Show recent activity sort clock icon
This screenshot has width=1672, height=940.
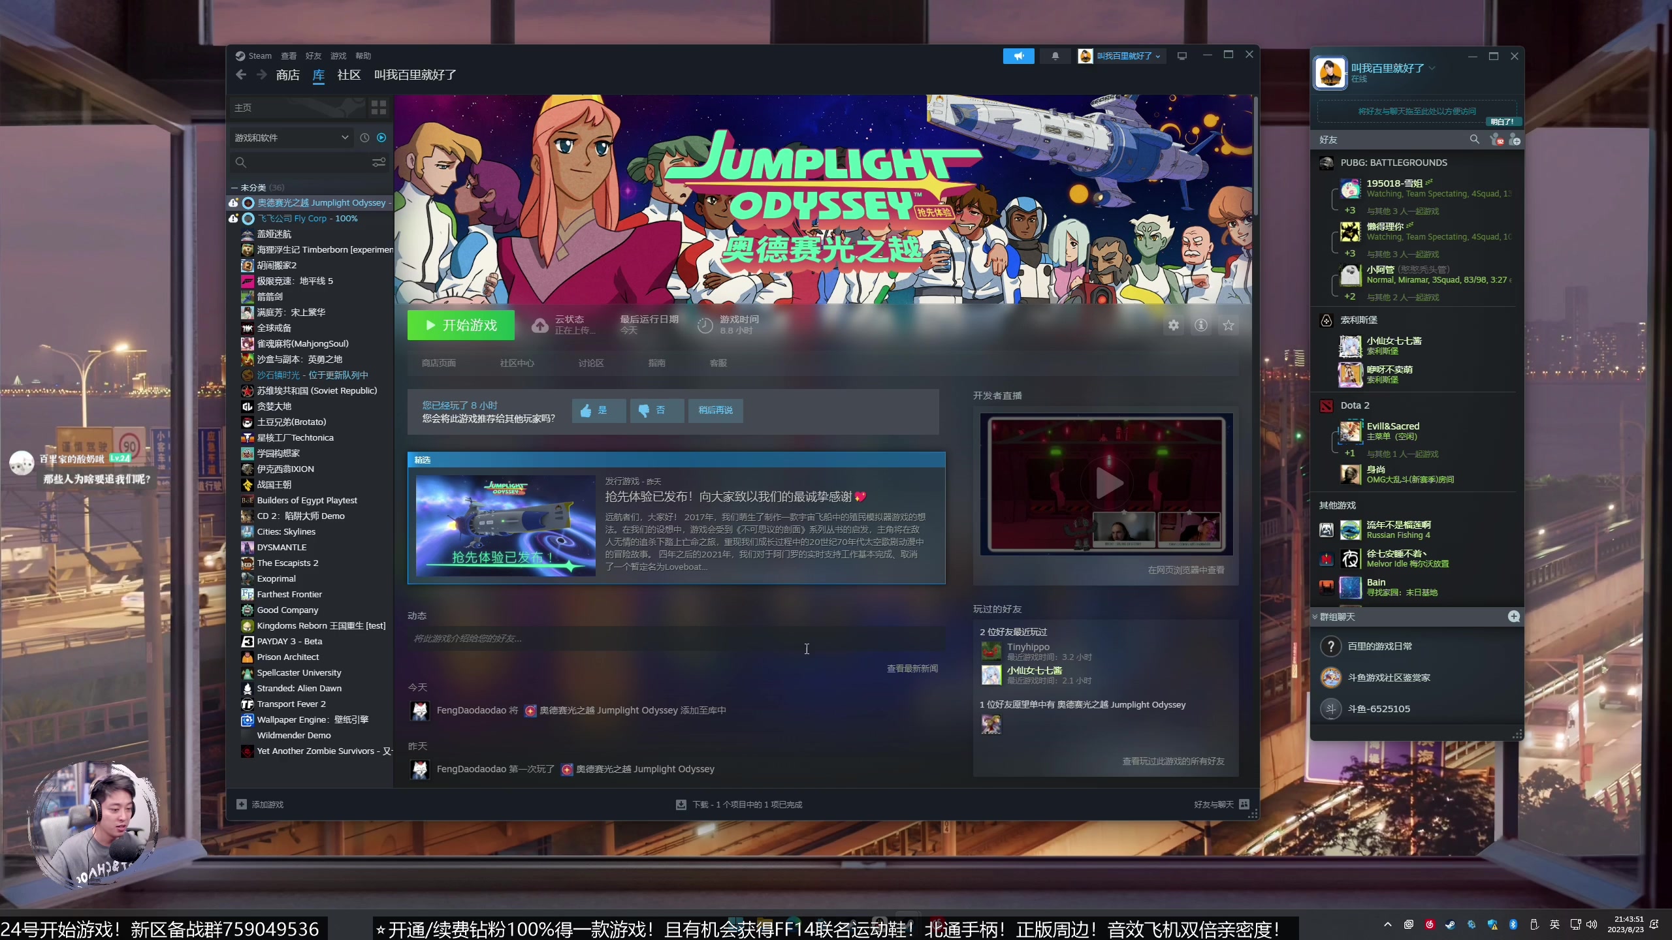click(x=364, y=138)
